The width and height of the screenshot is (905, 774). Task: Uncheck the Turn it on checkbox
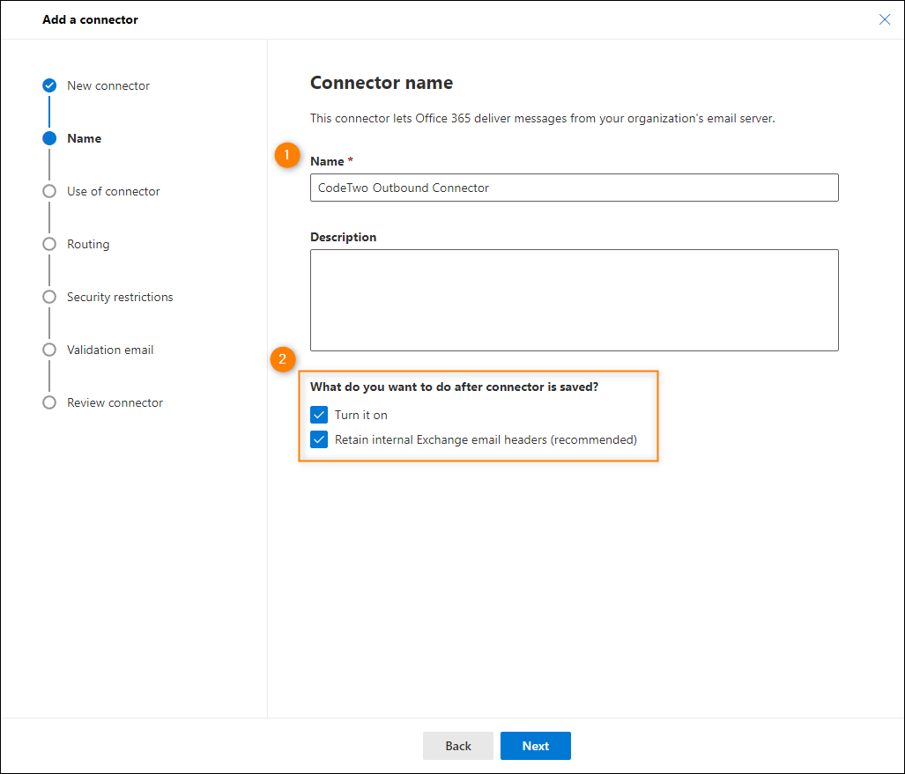[x=319, y=415]
